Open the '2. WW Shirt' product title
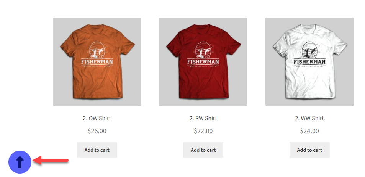365x177 pixels. 309,118
